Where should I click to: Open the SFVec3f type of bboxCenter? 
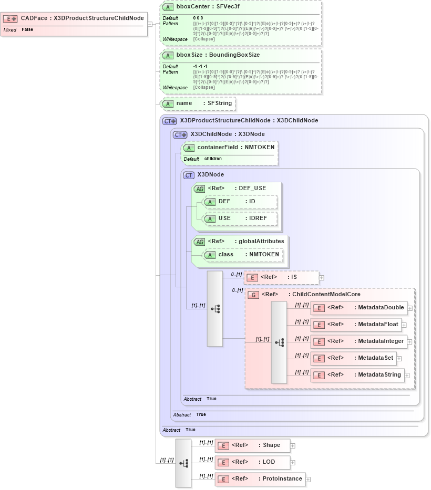[x=228, y=6]
